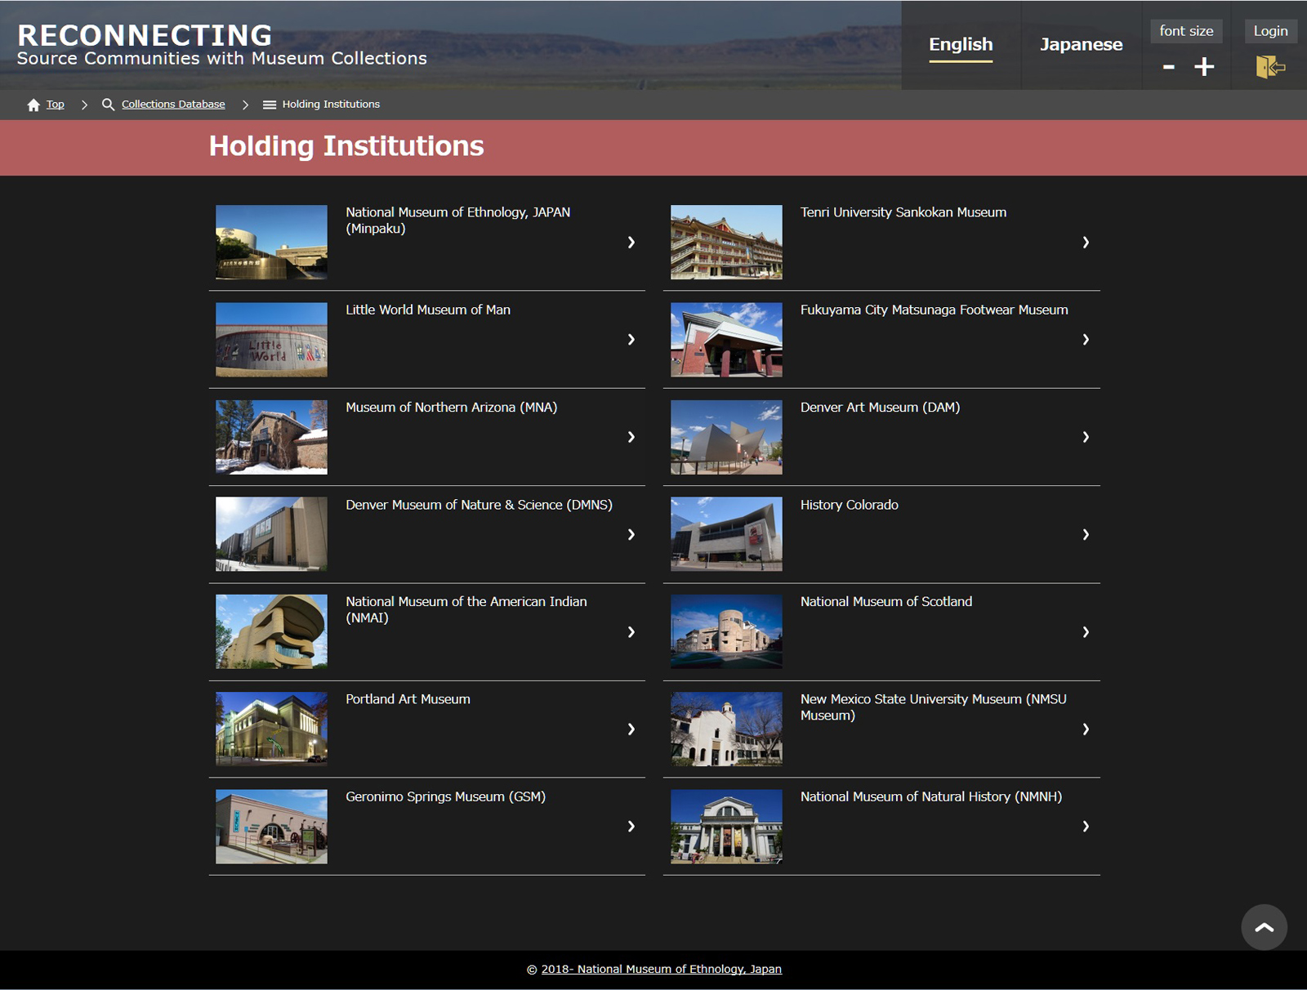Screen dimensions: 1307x990
Task: Open National Museum of Scotland entry
Action: point(881,632)
